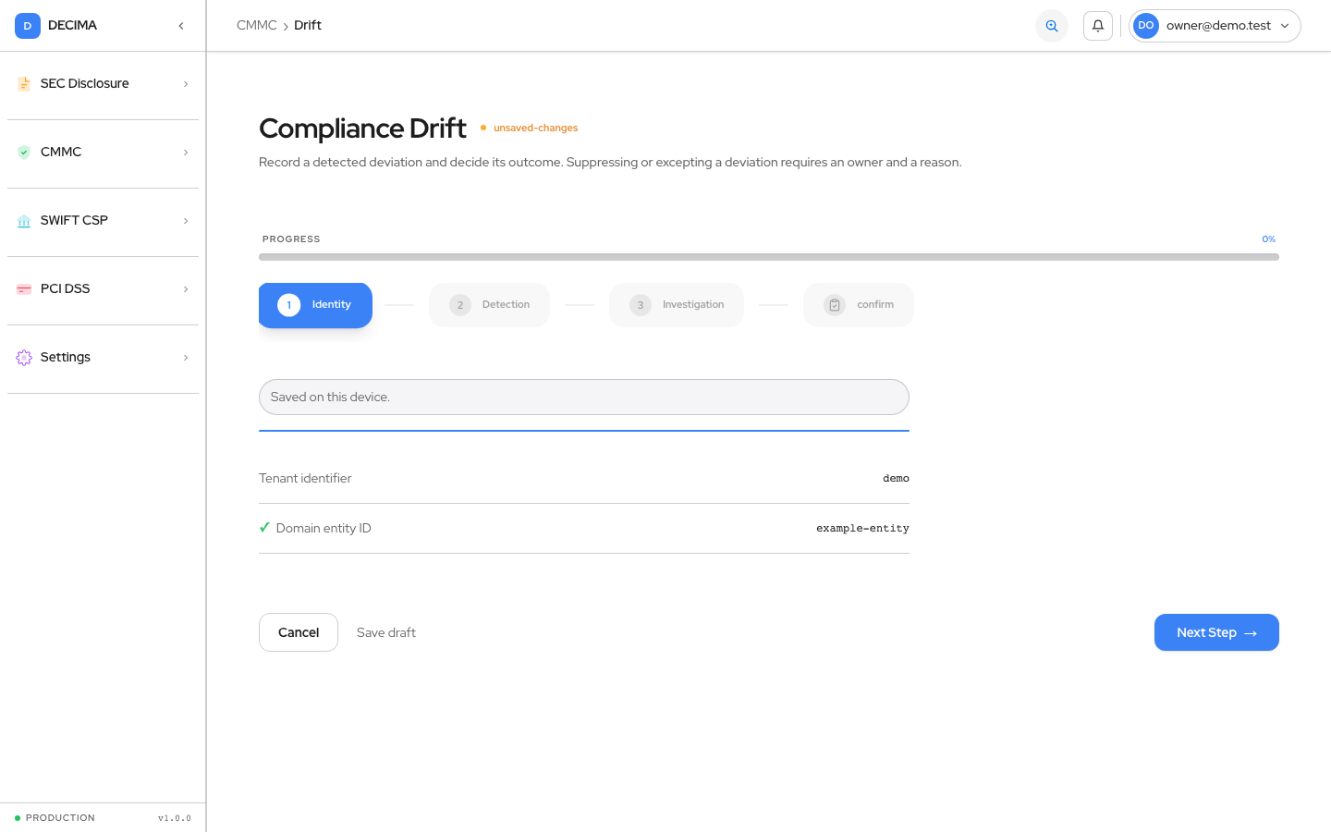1331x832 pixels.
Task: Click the DO user avatar
Action: [x=1146, y=26]
